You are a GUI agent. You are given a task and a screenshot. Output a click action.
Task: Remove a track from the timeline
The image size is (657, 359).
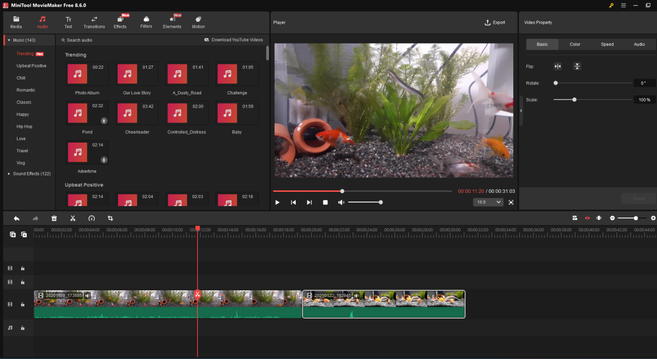[24, 234]
